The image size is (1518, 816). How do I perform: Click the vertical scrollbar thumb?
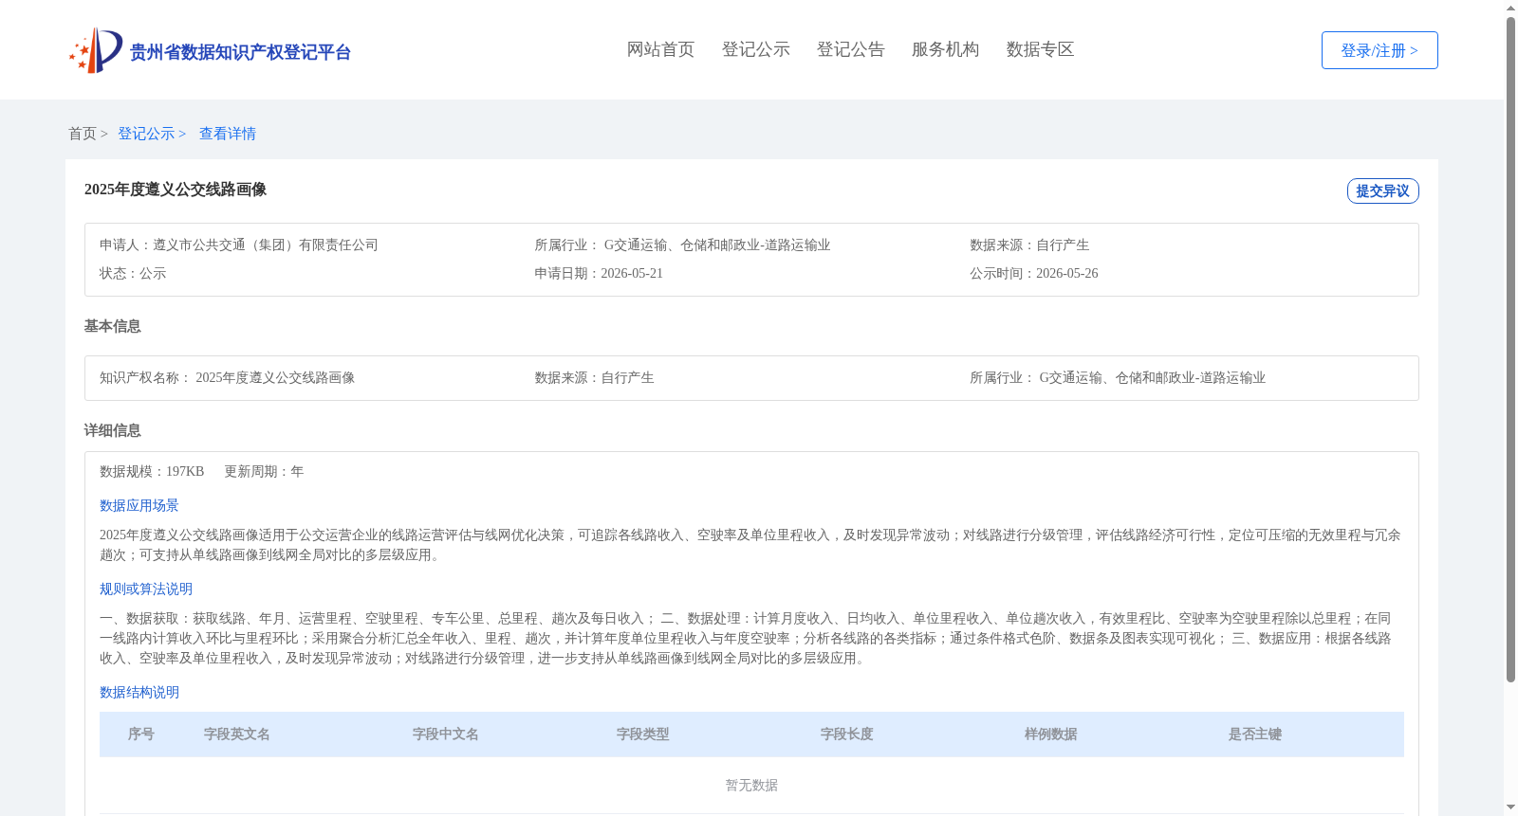click(1510, 350)
